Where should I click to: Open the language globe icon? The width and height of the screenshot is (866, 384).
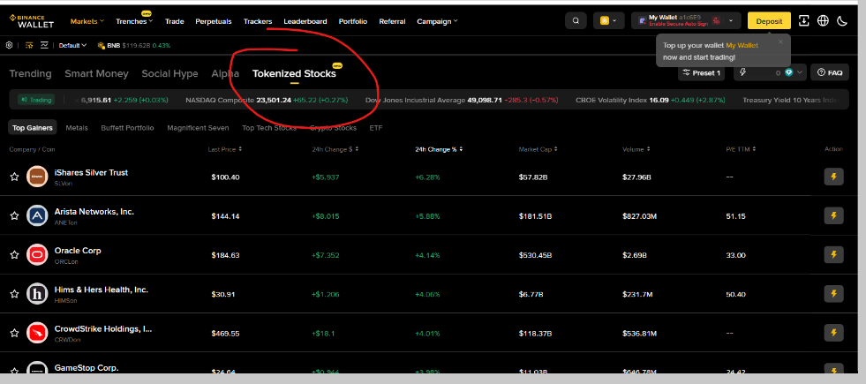823,21
